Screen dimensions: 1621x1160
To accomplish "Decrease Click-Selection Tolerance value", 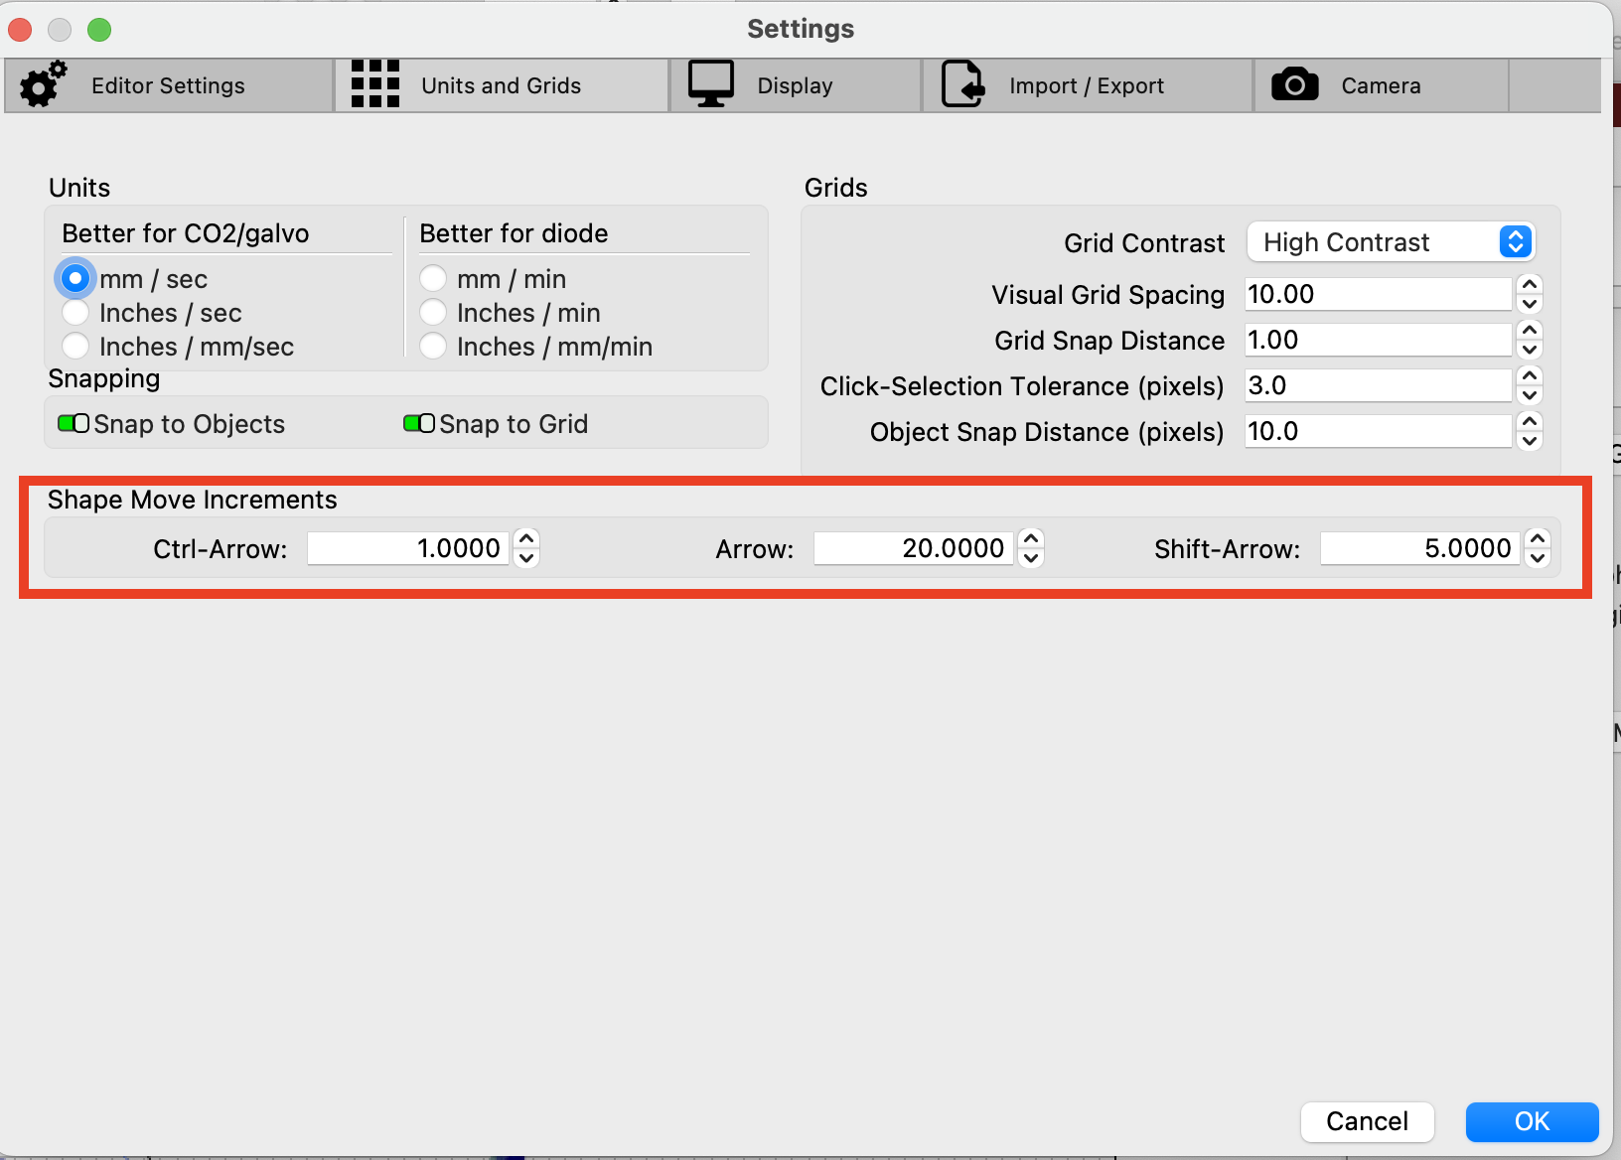I will point(1530,396).
